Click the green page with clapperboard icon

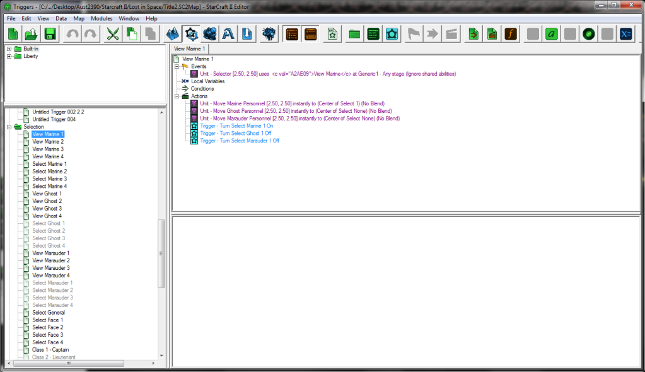click(x=492, y=34)
